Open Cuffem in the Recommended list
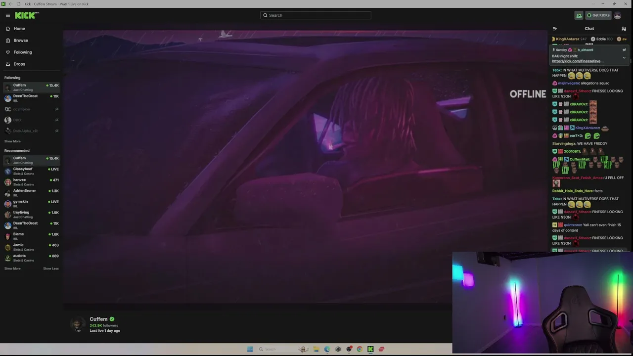Image resolution: width=633 pixels, height=356 pixels. click(x=32, y=160)
